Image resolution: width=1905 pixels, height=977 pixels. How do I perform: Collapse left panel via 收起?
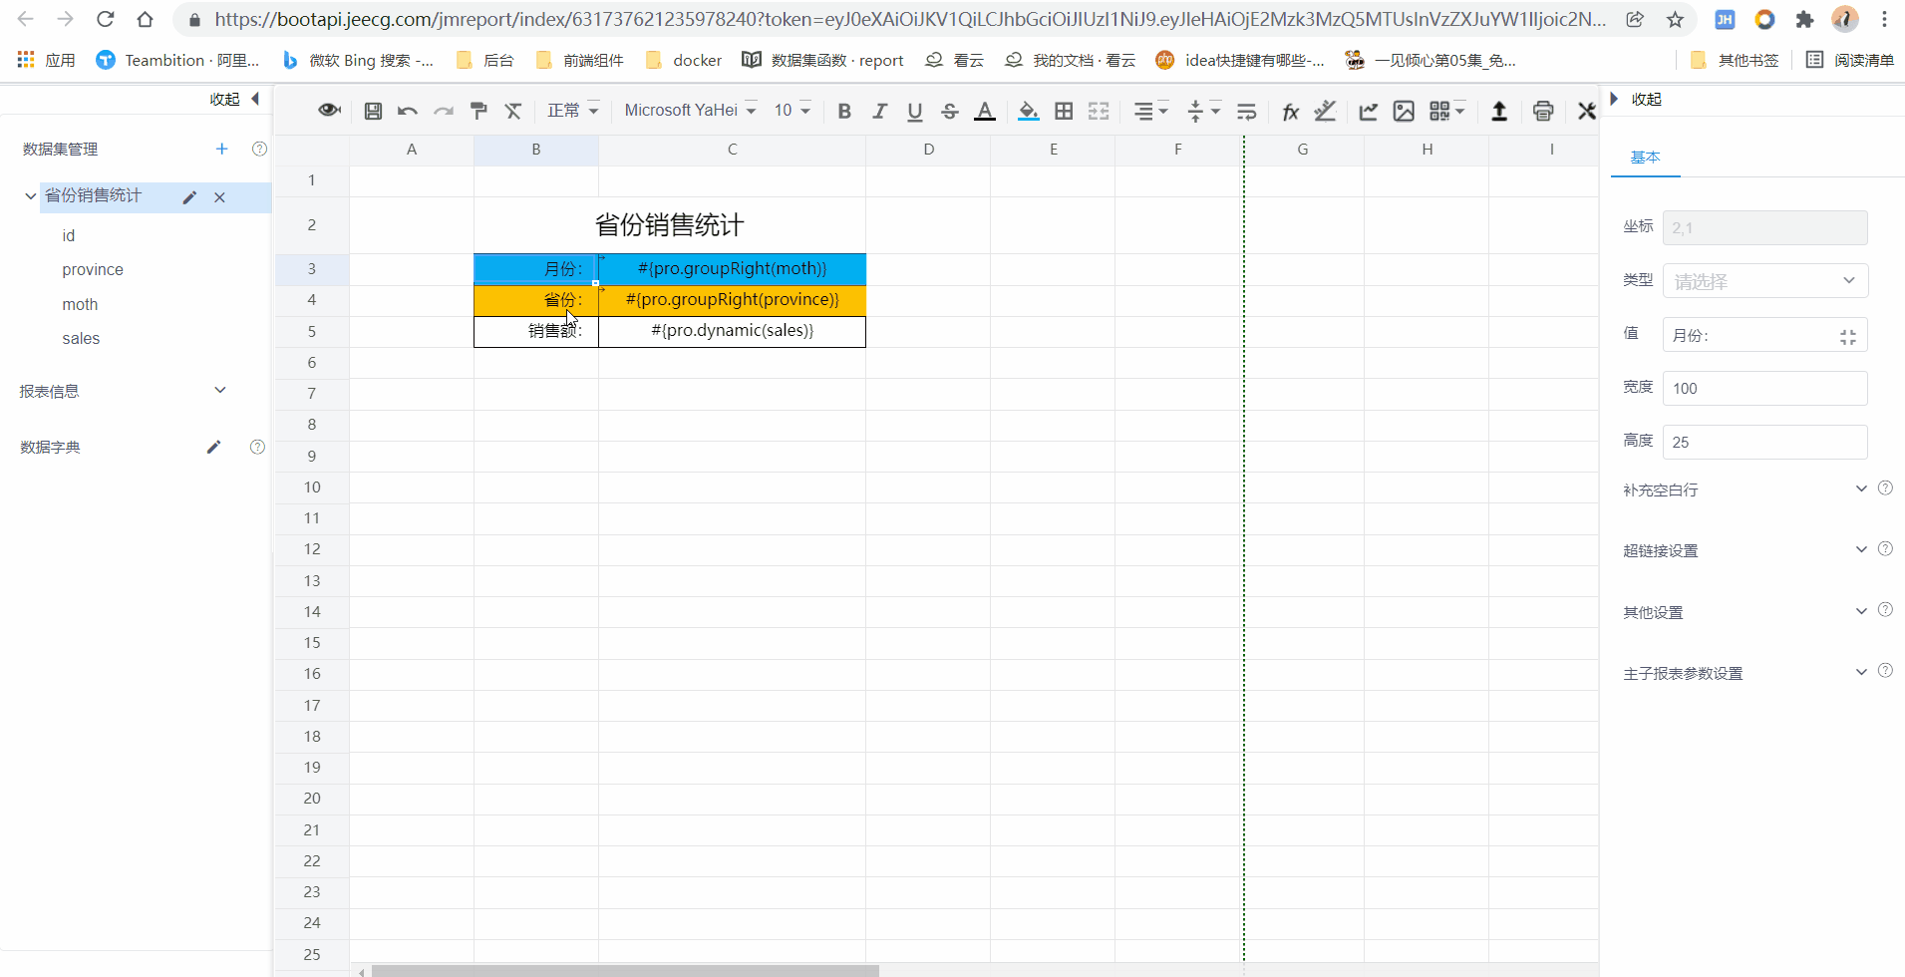click(x=235, y=99)
